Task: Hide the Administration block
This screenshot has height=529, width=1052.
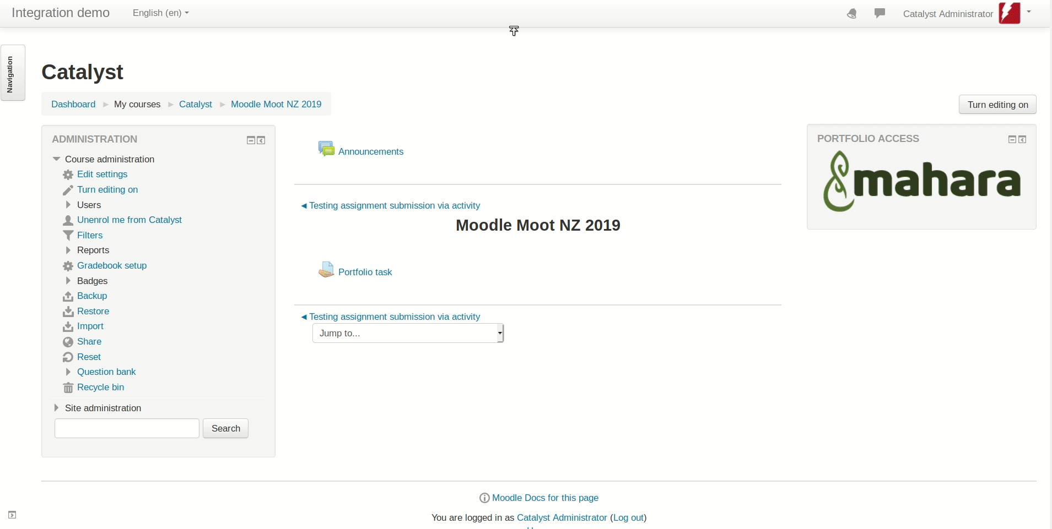Action: click(x=251, y=140)
